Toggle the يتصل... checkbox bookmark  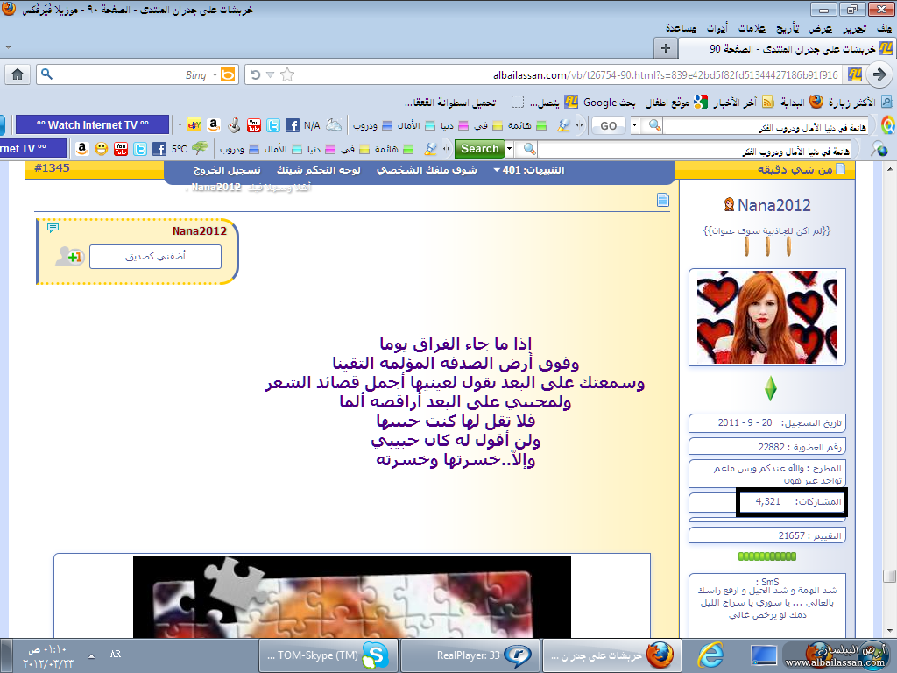pos(517,102)
